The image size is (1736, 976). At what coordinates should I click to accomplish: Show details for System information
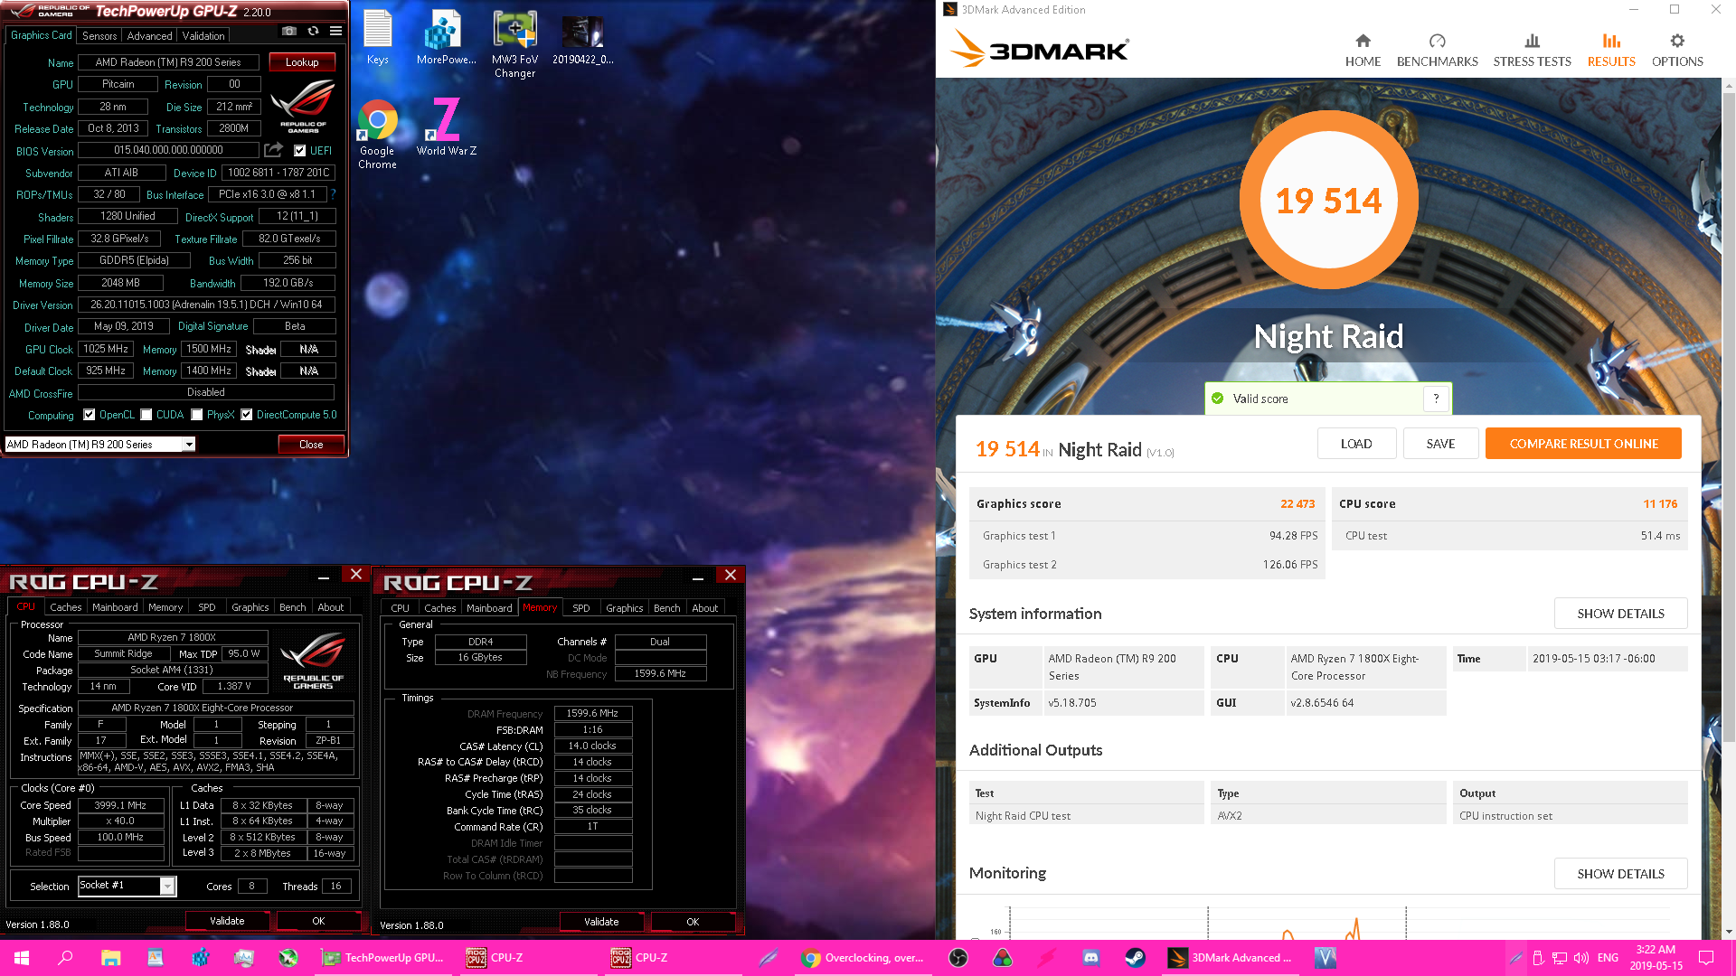[x=1620, y=614]
